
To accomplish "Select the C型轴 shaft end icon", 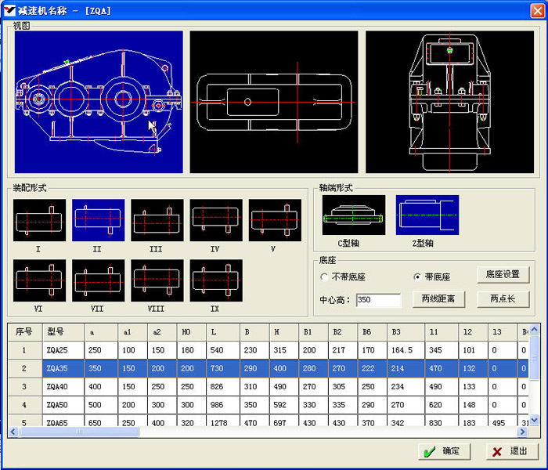I will click(354, 215).
